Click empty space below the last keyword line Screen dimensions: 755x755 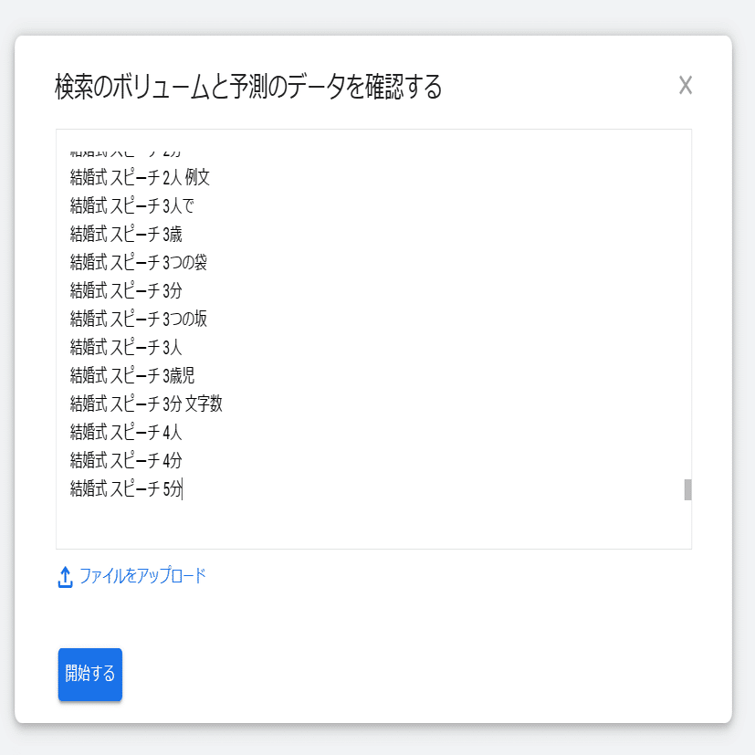(365, 524)
